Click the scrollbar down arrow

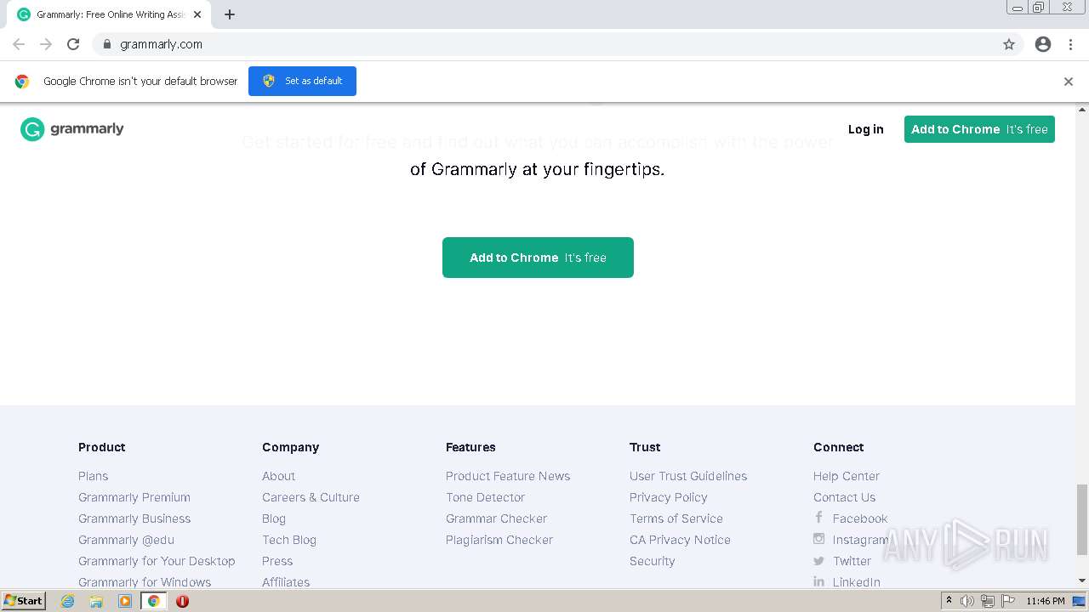pyautogui.click(x=1082, y=581)
